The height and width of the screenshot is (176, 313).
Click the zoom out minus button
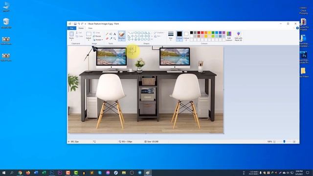click(274, 141)
